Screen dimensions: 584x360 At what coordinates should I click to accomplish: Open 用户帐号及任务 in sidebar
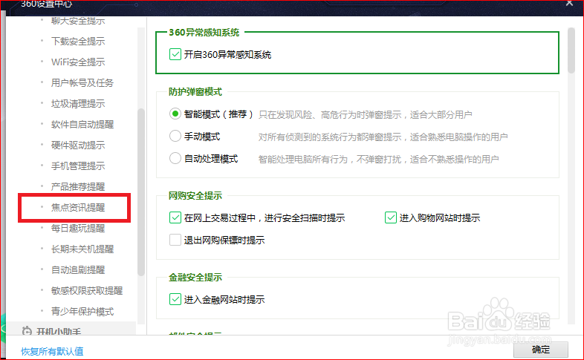82,82
